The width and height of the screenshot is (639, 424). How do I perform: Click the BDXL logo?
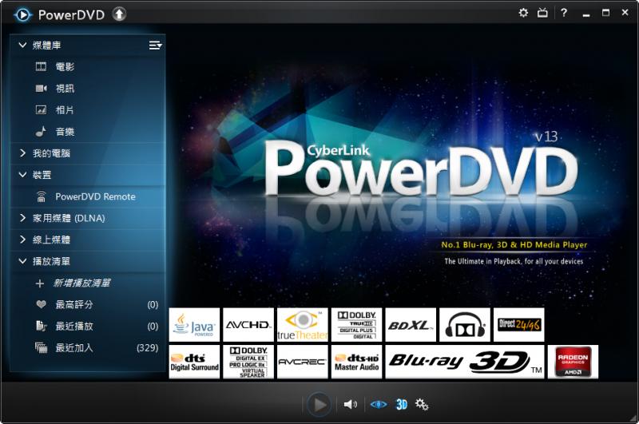pos(411,325)
